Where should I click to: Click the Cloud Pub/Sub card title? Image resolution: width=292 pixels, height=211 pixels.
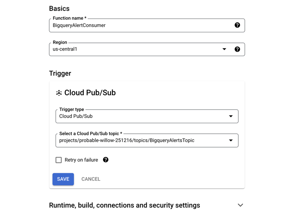point(90,93)
